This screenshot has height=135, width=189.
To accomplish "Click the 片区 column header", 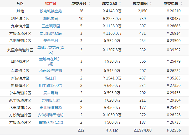I will pos(20,3).
